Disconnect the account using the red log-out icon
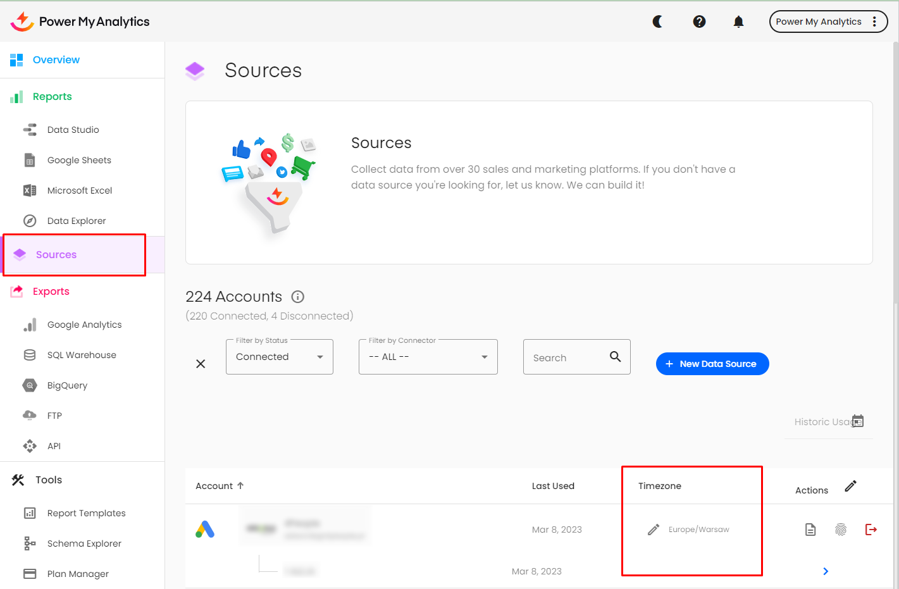Screen dimensions: 899x589 (x=871, y=530)
